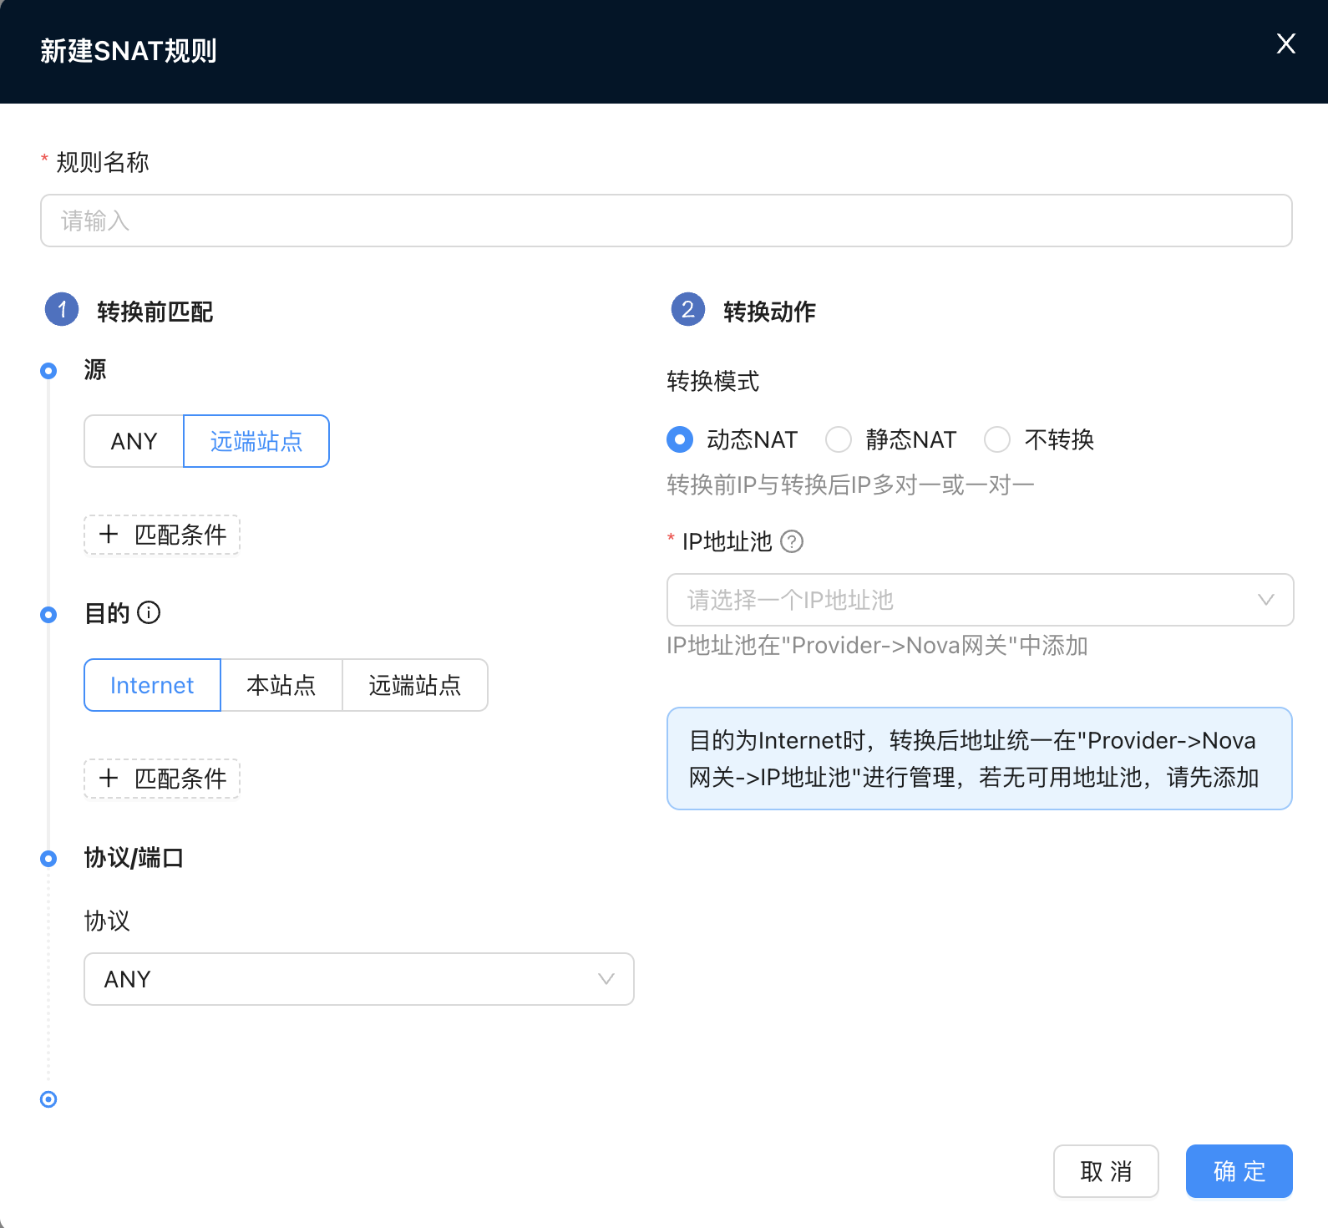The width and height of the screenshot is (1328, 1228).
Task: Click the 源 section timeline dot
Action: click(x=48, y=371)
